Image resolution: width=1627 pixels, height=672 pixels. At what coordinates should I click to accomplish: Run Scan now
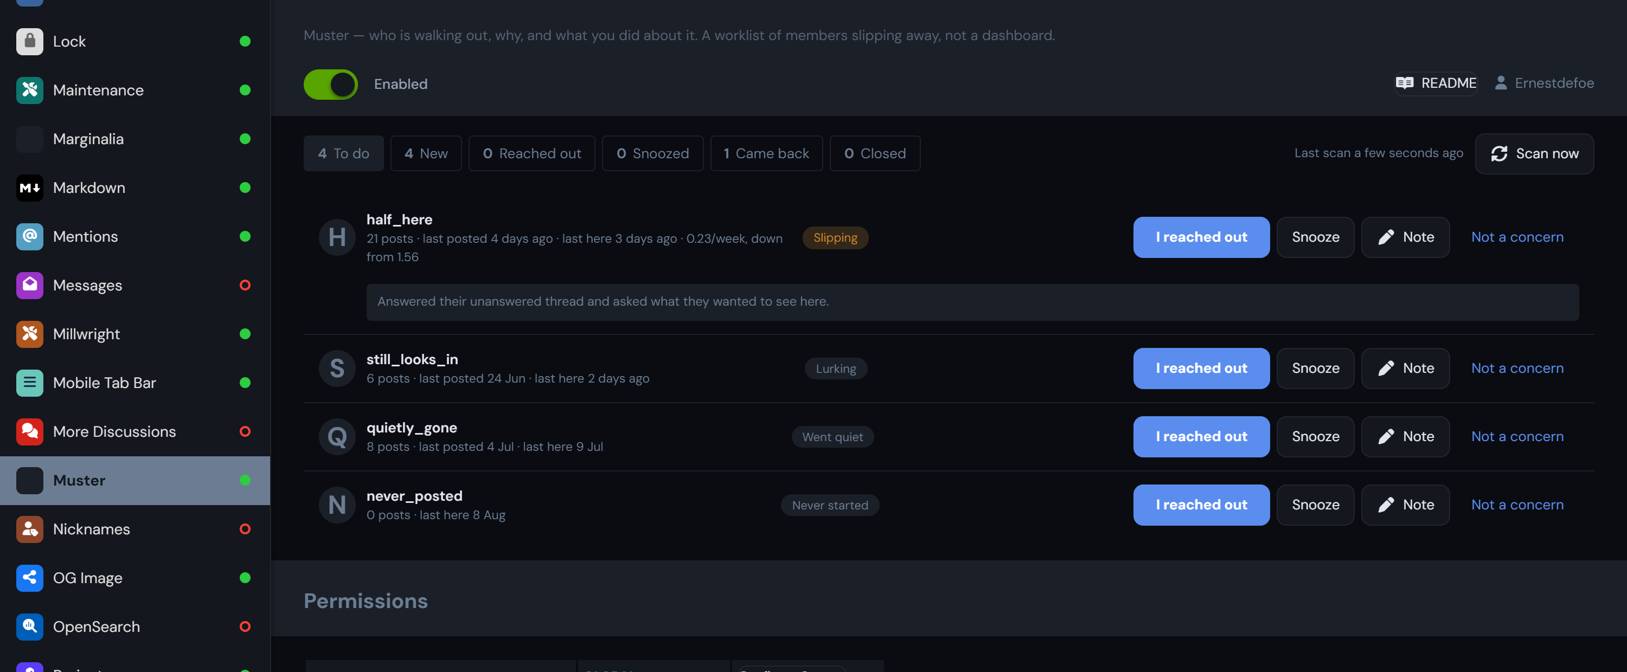[x=1534, y=154]
